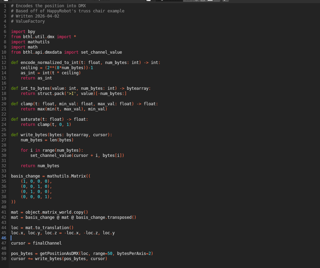Click line number 26 in the gutter
This screenshot has height=268, width=320.
(4, 135)
